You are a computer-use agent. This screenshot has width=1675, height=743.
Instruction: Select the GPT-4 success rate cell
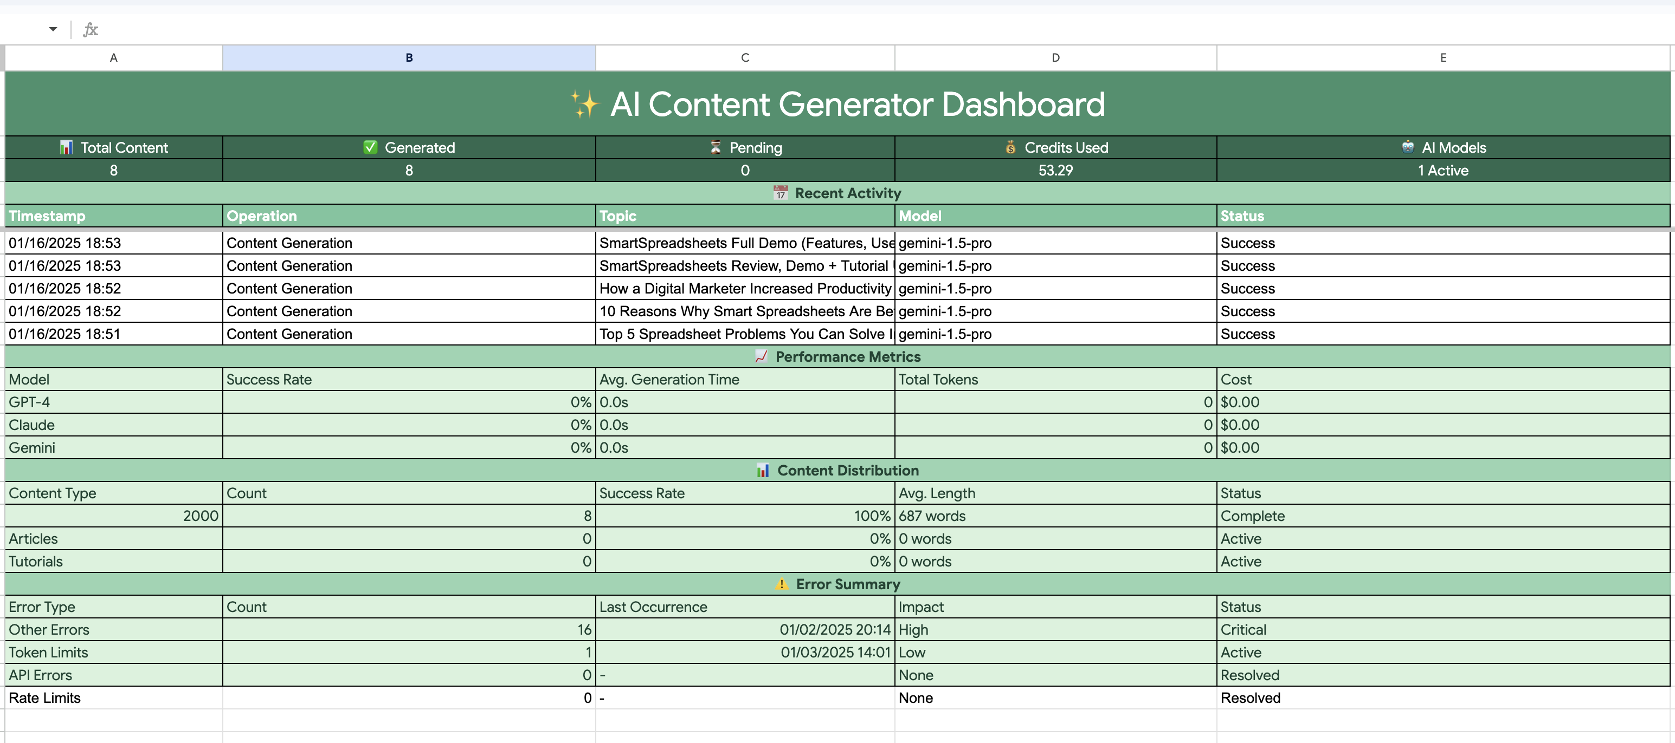(408, 402)
